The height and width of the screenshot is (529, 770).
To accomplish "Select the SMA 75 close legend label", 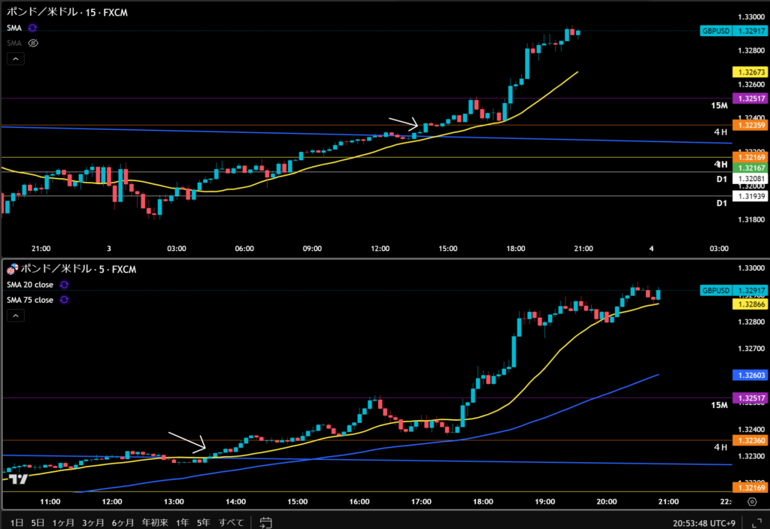I will click(30, 300).
